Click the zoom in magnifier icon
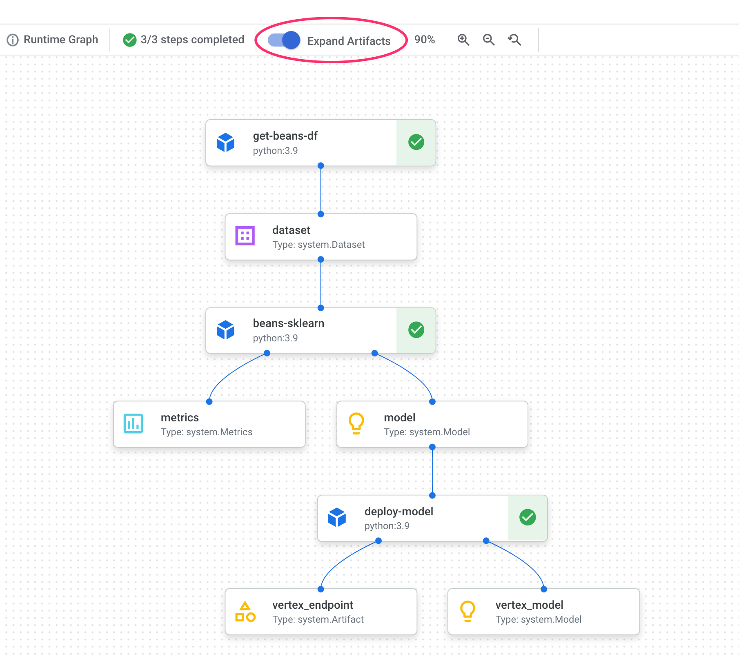 click(x=463, y=40)
